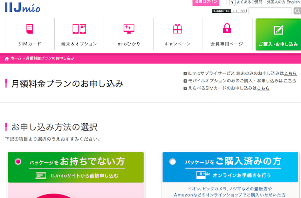Select the パッケージをご購入済みの方 radio button
This screenshot has width=301, height=198.
[172, 162]
